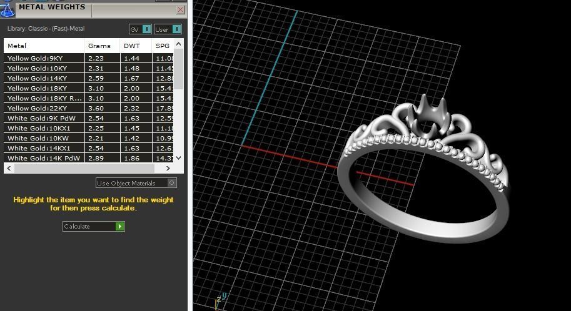Viewport: 571px width, 311px height.
Task: Click the vertical scrollbar thumb
Action: [178, 69]
